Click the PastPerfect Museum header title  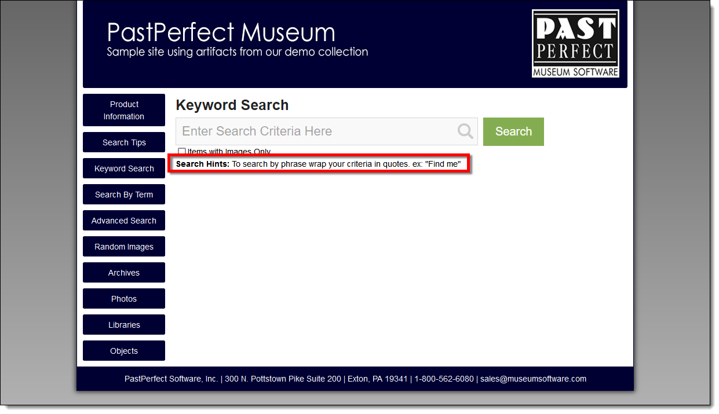[x=221, y=32]
